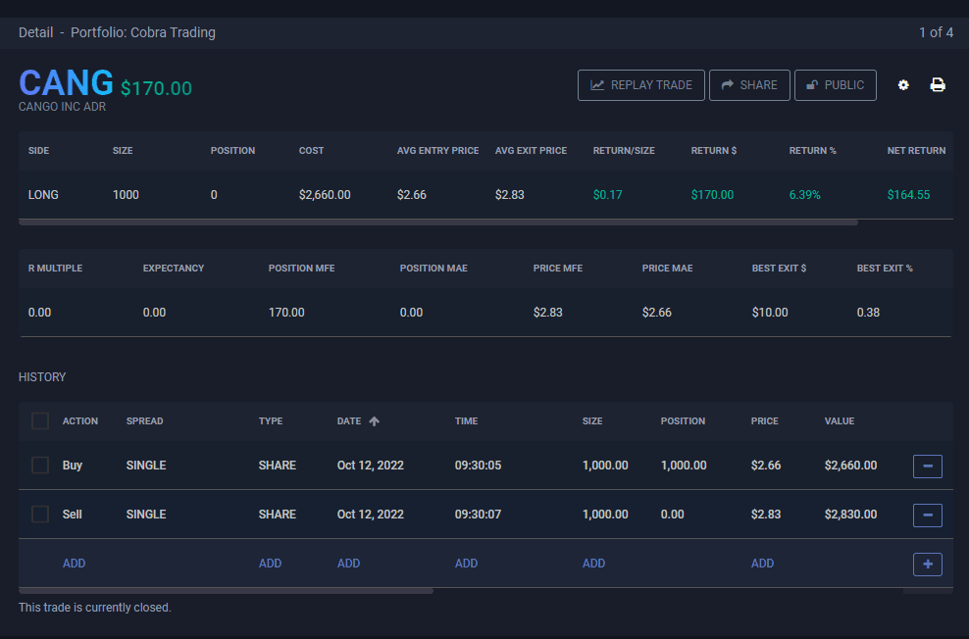Click ADD under the Type column
Viewport: 969px width, 639px height.
coord(270,564)
